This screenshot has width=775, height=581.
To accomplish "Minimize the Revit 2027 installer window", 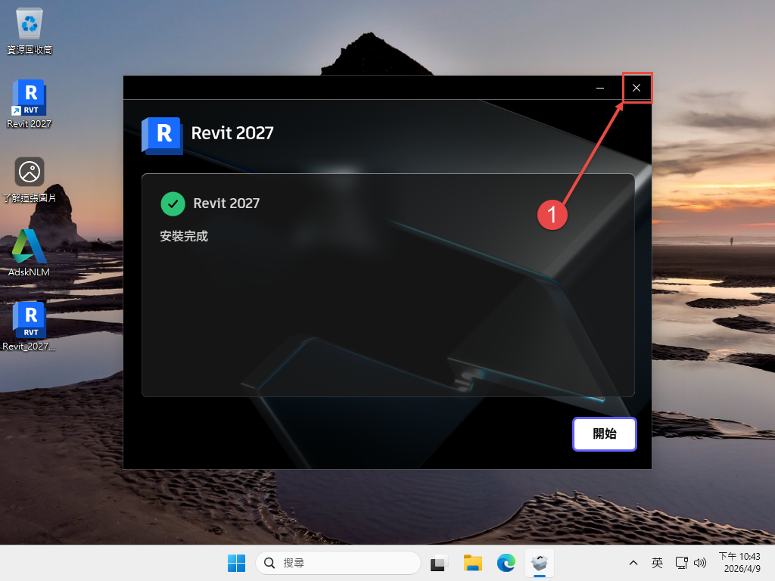I will coord(600,88).
